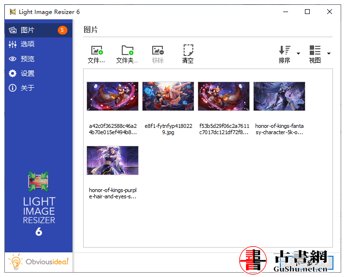Click filename text e8f1-fytnfyp4180229.jpg
Image resolution: width=346 pixels, height=277 pixels.
[168, 129]
